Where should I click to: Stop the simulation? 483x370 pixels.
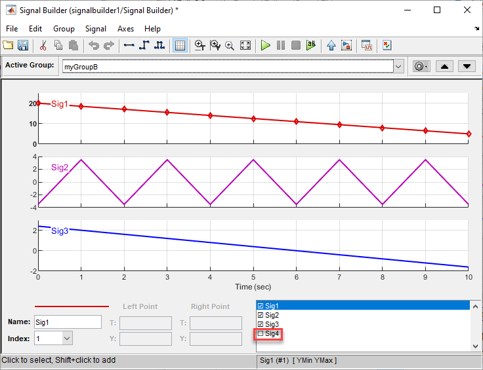296,45
